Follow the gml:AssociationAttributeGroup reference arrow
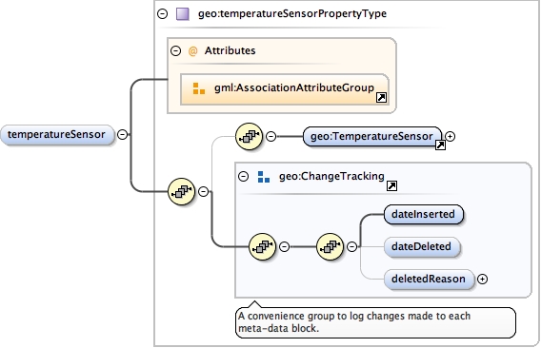This screenshot has height=348, width=541. [381, 98]
